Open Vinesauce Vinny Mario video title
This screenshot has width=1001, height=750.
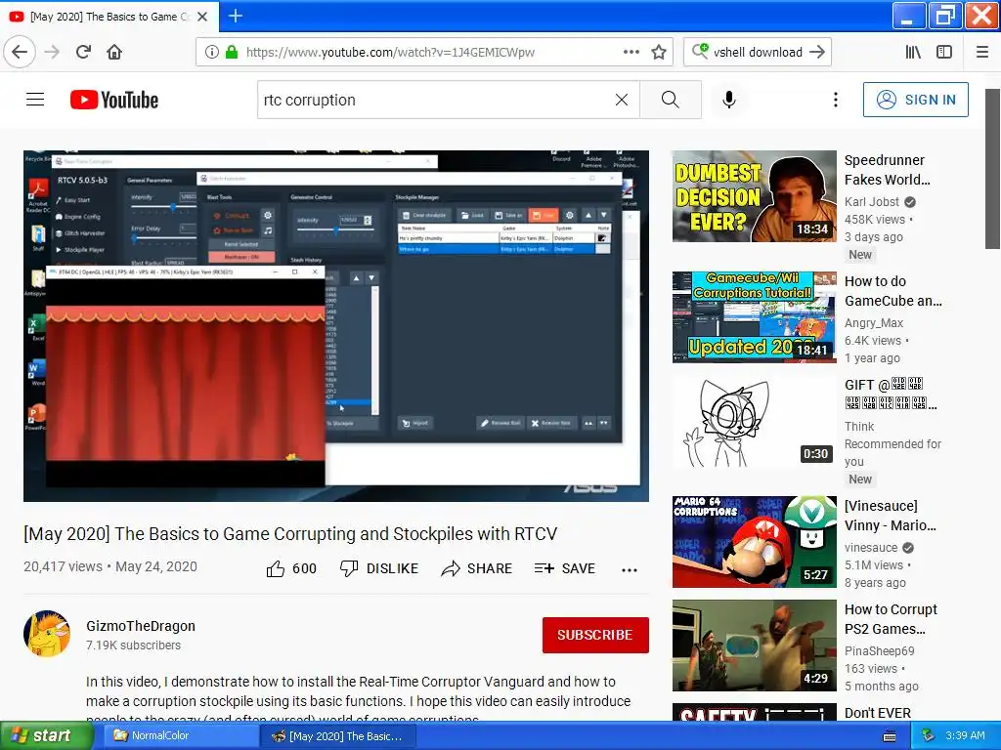coord(891,516)
